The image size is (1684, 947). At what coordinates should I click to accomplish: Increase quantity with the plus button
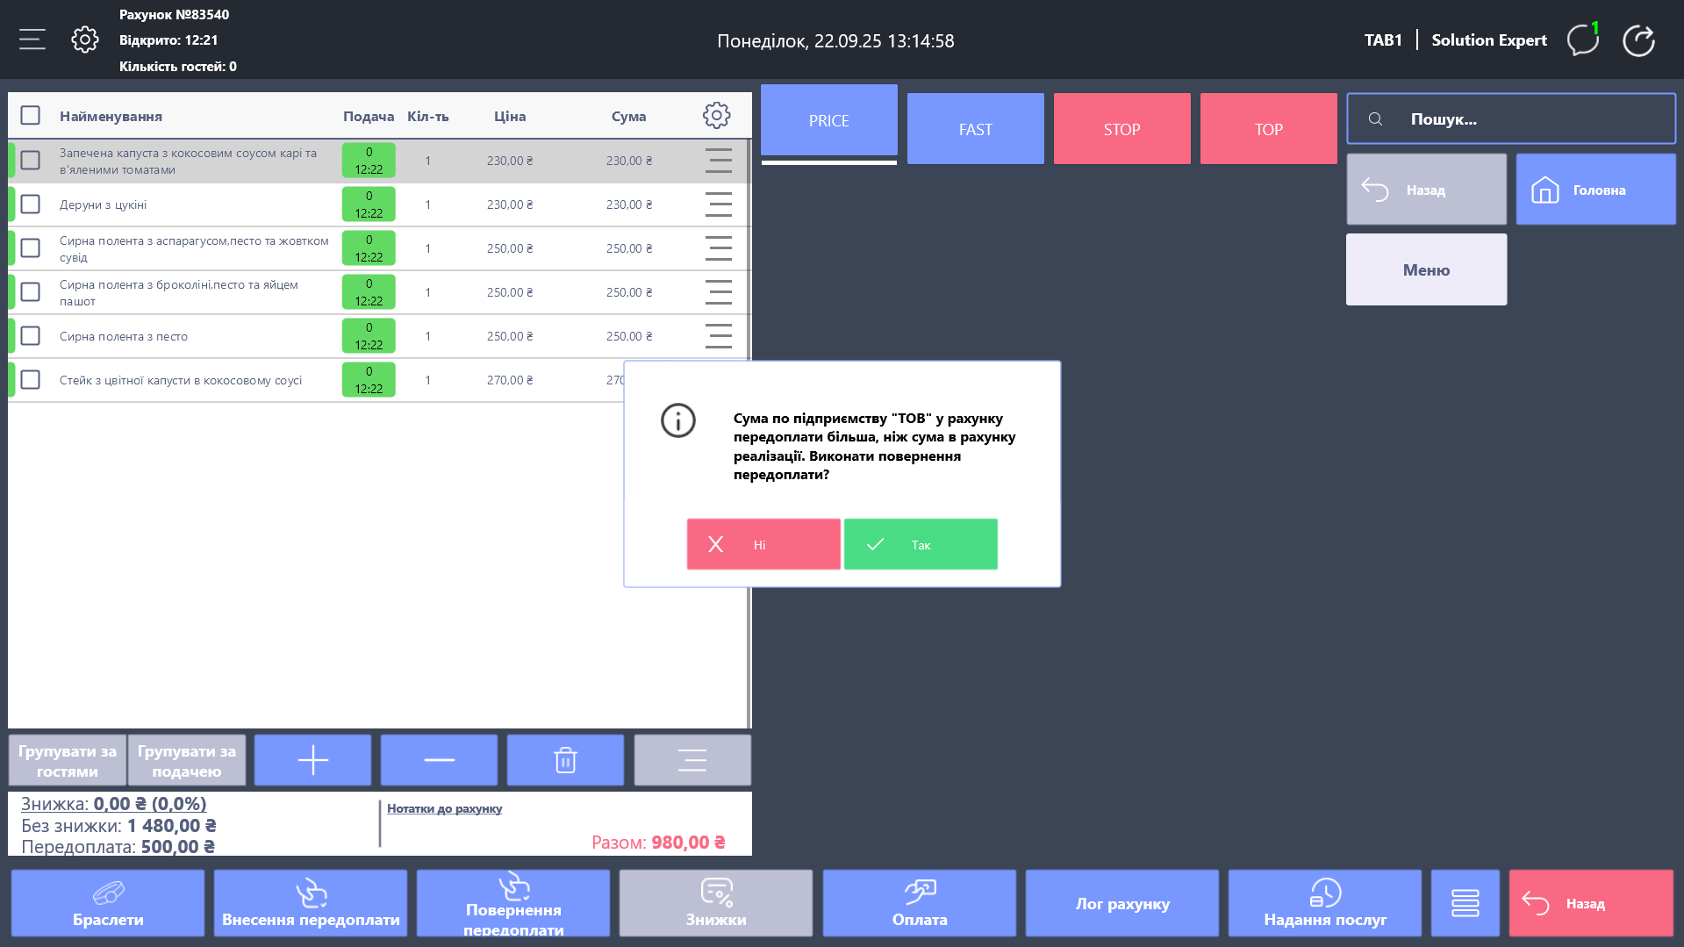[x=312, y=760]
